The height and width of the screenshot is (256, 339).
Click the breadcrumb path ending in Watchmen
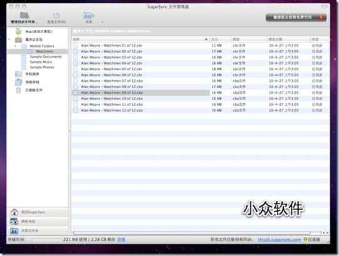[x=112, y=31]
